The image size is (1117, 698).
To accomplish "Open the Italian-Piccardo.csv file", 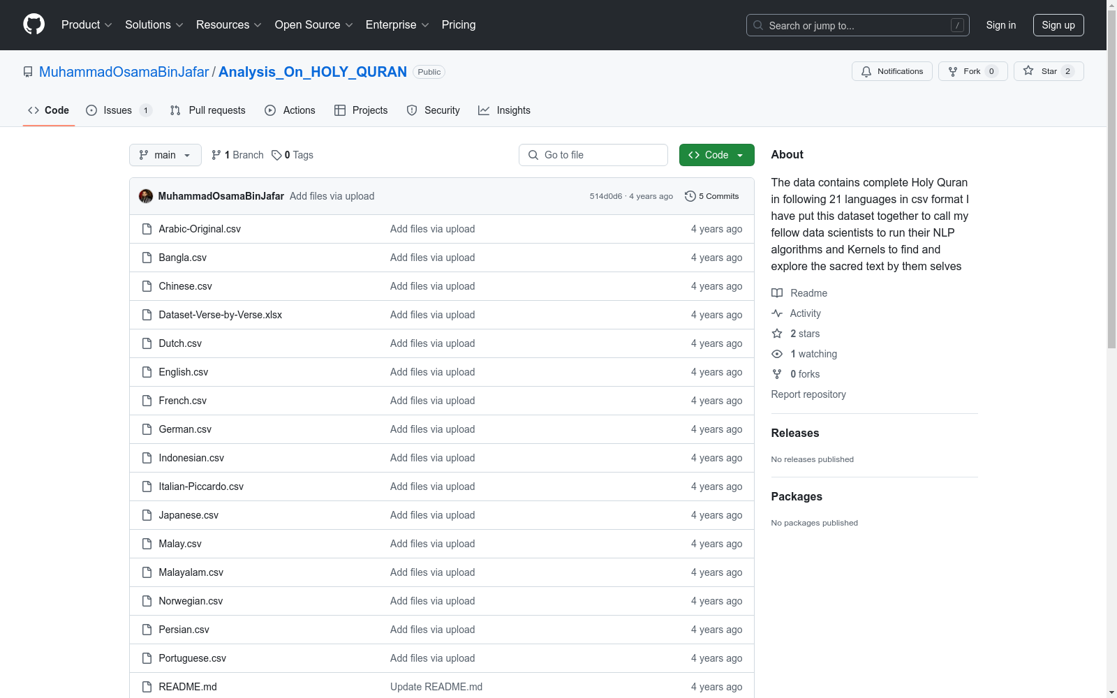I will 201,487.
